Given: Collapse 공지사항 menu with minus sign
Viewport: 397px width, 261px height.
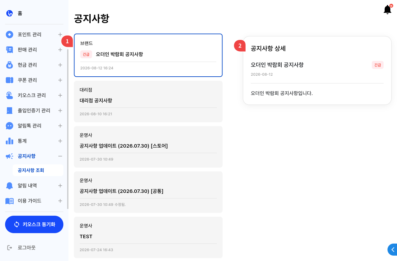Looking at the screenshot, I should 60,156.
